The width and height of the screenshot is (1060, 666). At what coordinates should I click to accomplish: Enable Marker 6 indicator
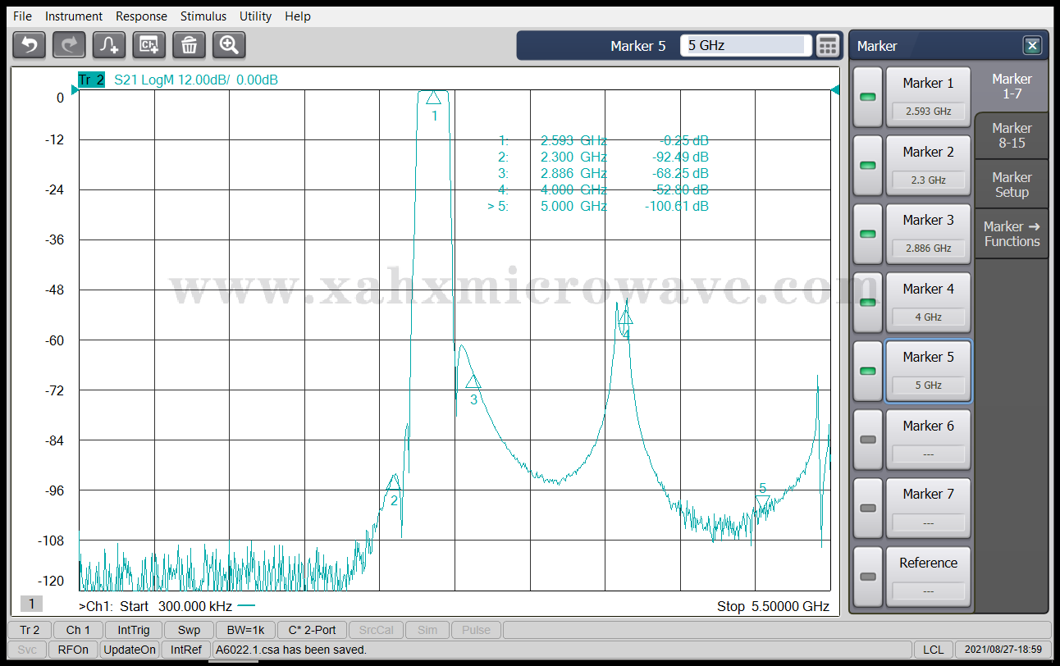click(867, 440)
